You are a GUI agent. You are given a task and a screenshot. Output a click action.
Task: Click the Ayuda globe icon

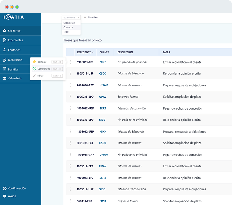[4, 196]
